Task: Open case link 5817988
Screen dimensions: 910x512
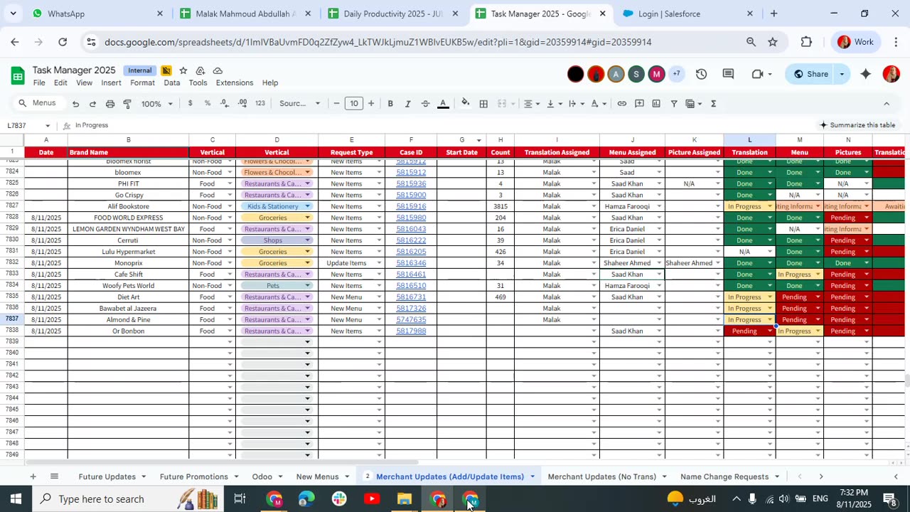Action: (411, 331)
